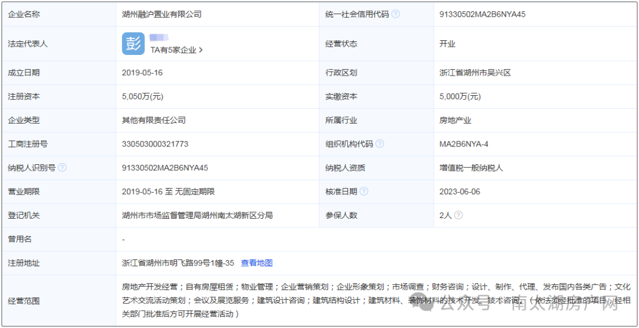Click the 注册资本 label cell
This screenshot has width=639, height=328.
59,97
